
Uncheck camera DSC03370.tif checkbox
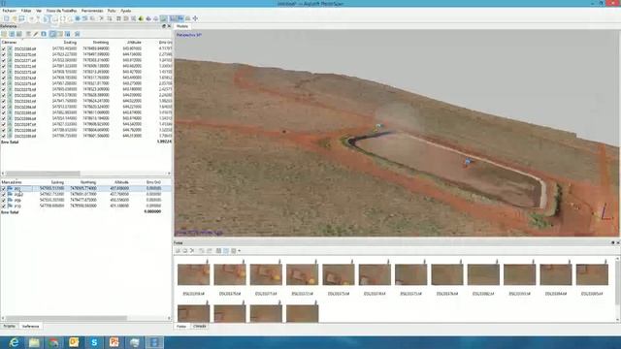(x=4, y=54)
